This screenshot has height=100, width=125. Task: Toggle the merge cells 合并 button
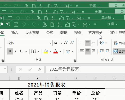(119, 51)
